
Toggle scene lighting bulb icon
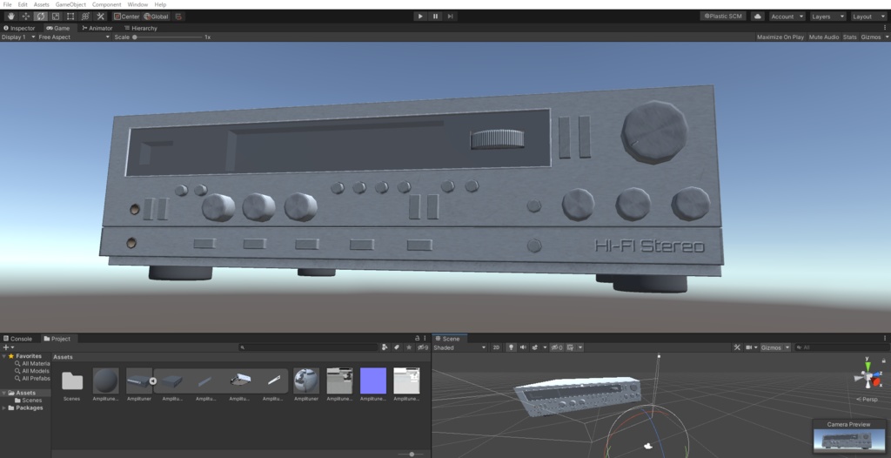pyautogui.click(x=511, y=347)
